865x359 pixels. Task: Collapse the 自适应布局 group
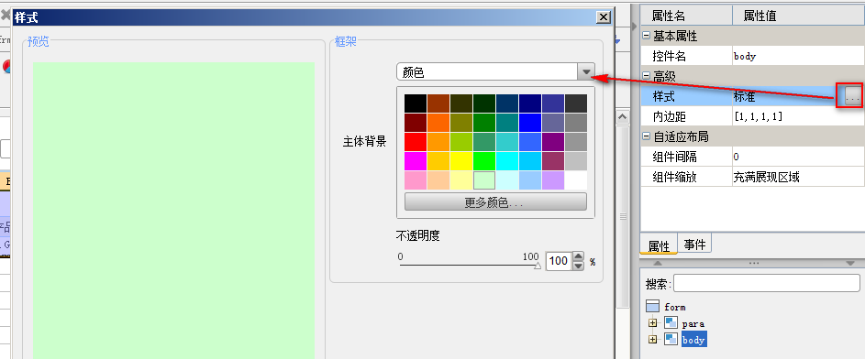click(647, 136)
